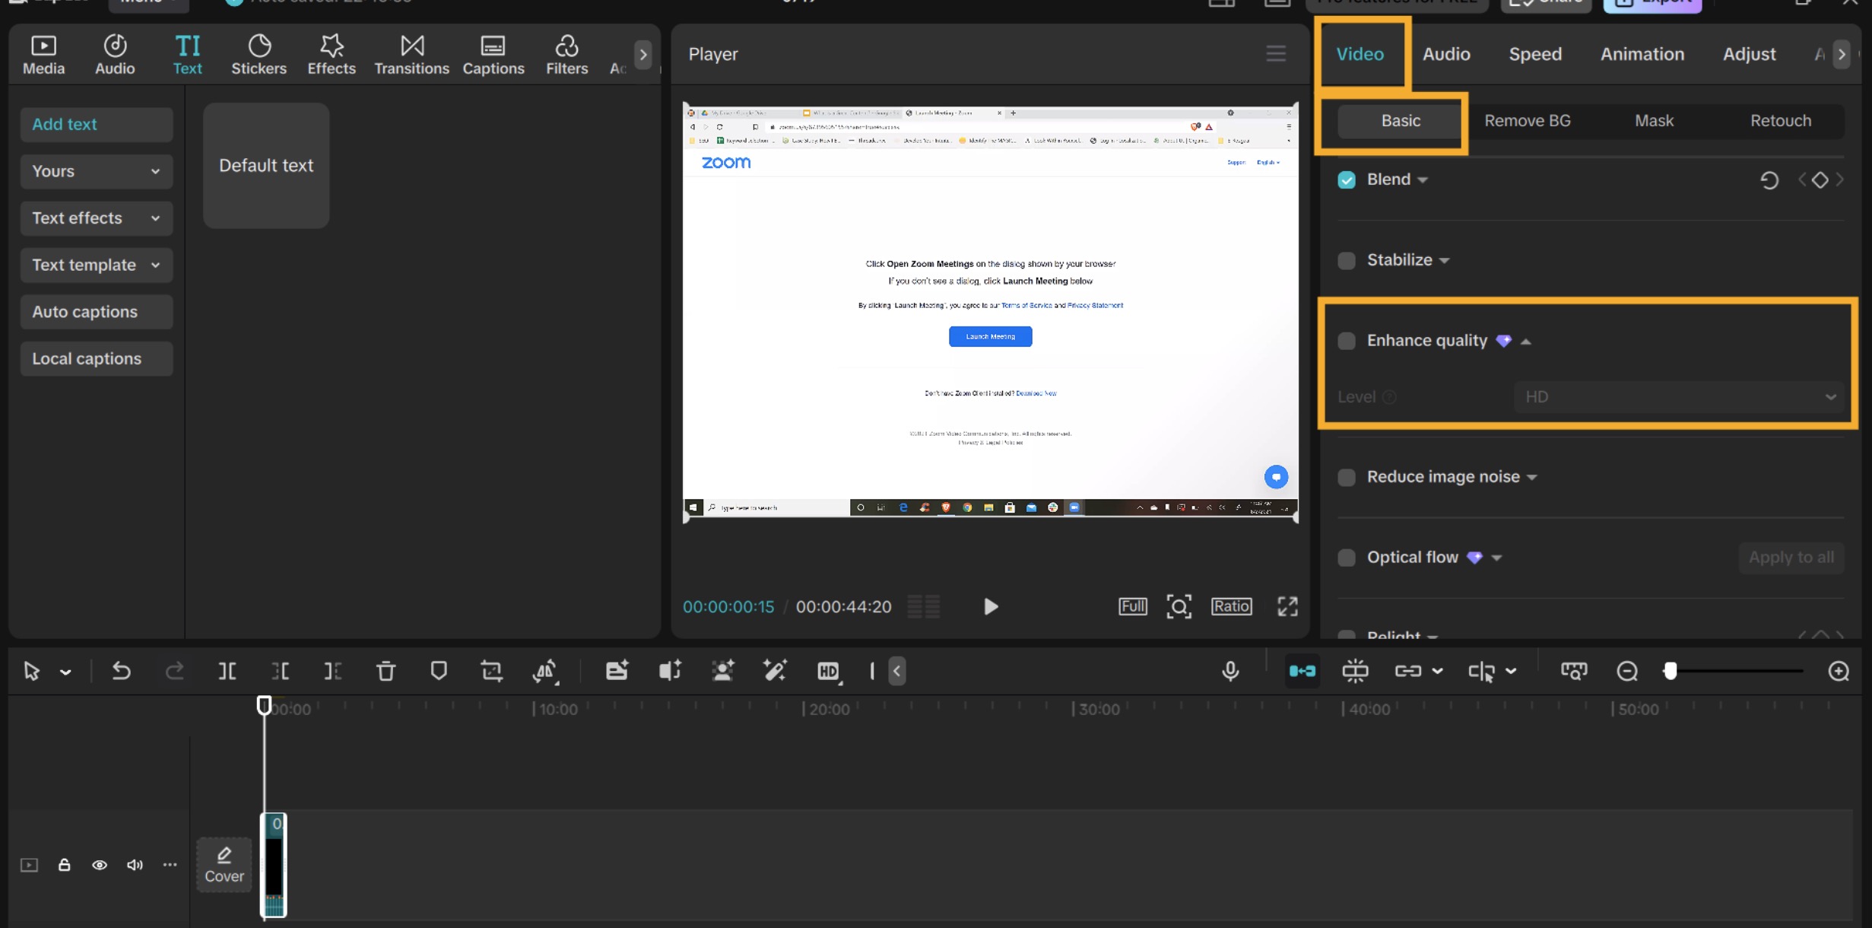Click timeline zoom-in magnifier icon
This screenshot has width=1872, height=928.
1839,671
